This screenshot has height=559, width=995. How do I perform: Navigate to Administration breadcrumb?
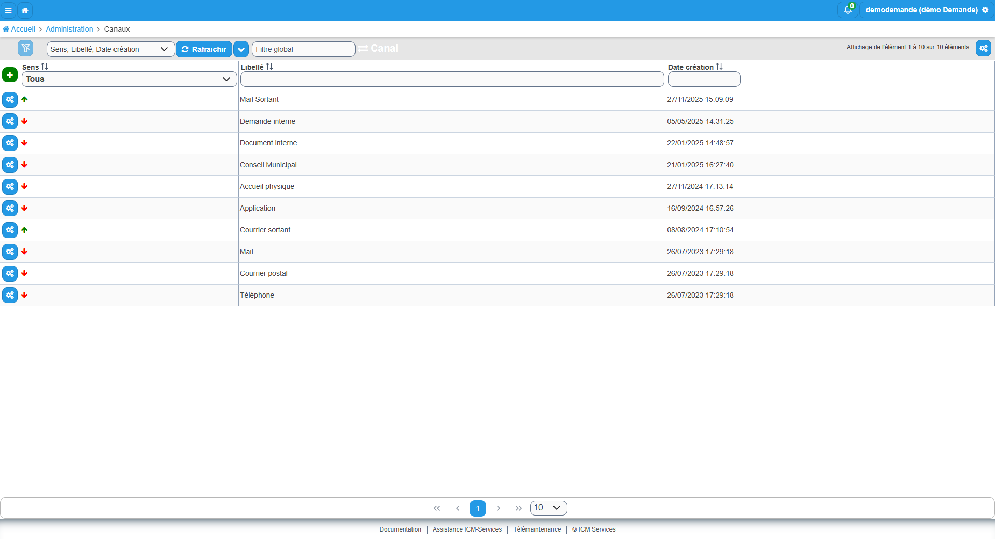click(69, 29)
